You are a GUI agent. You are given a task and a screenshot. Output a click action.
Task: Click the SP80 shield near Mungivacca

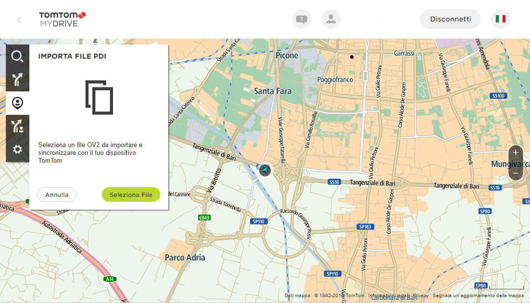pos(485,211)
